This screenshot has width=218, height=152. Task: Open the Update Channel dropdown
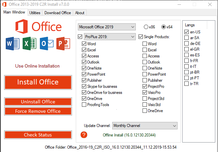point(145,126)
